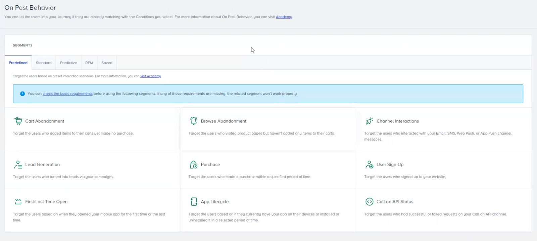Follow the 'visit Academy' link under tabs
This screenshot has height=241, width=537.
click(x=150, y=76)
